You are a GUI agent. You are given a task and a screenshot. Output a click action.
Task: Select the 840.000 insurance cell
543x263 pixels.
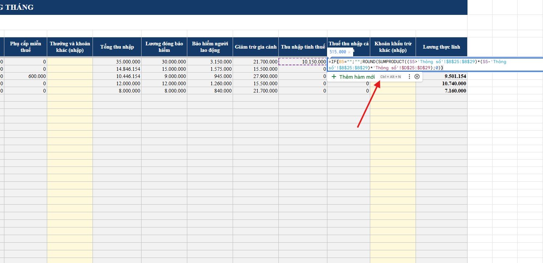(x=210, y=91)
